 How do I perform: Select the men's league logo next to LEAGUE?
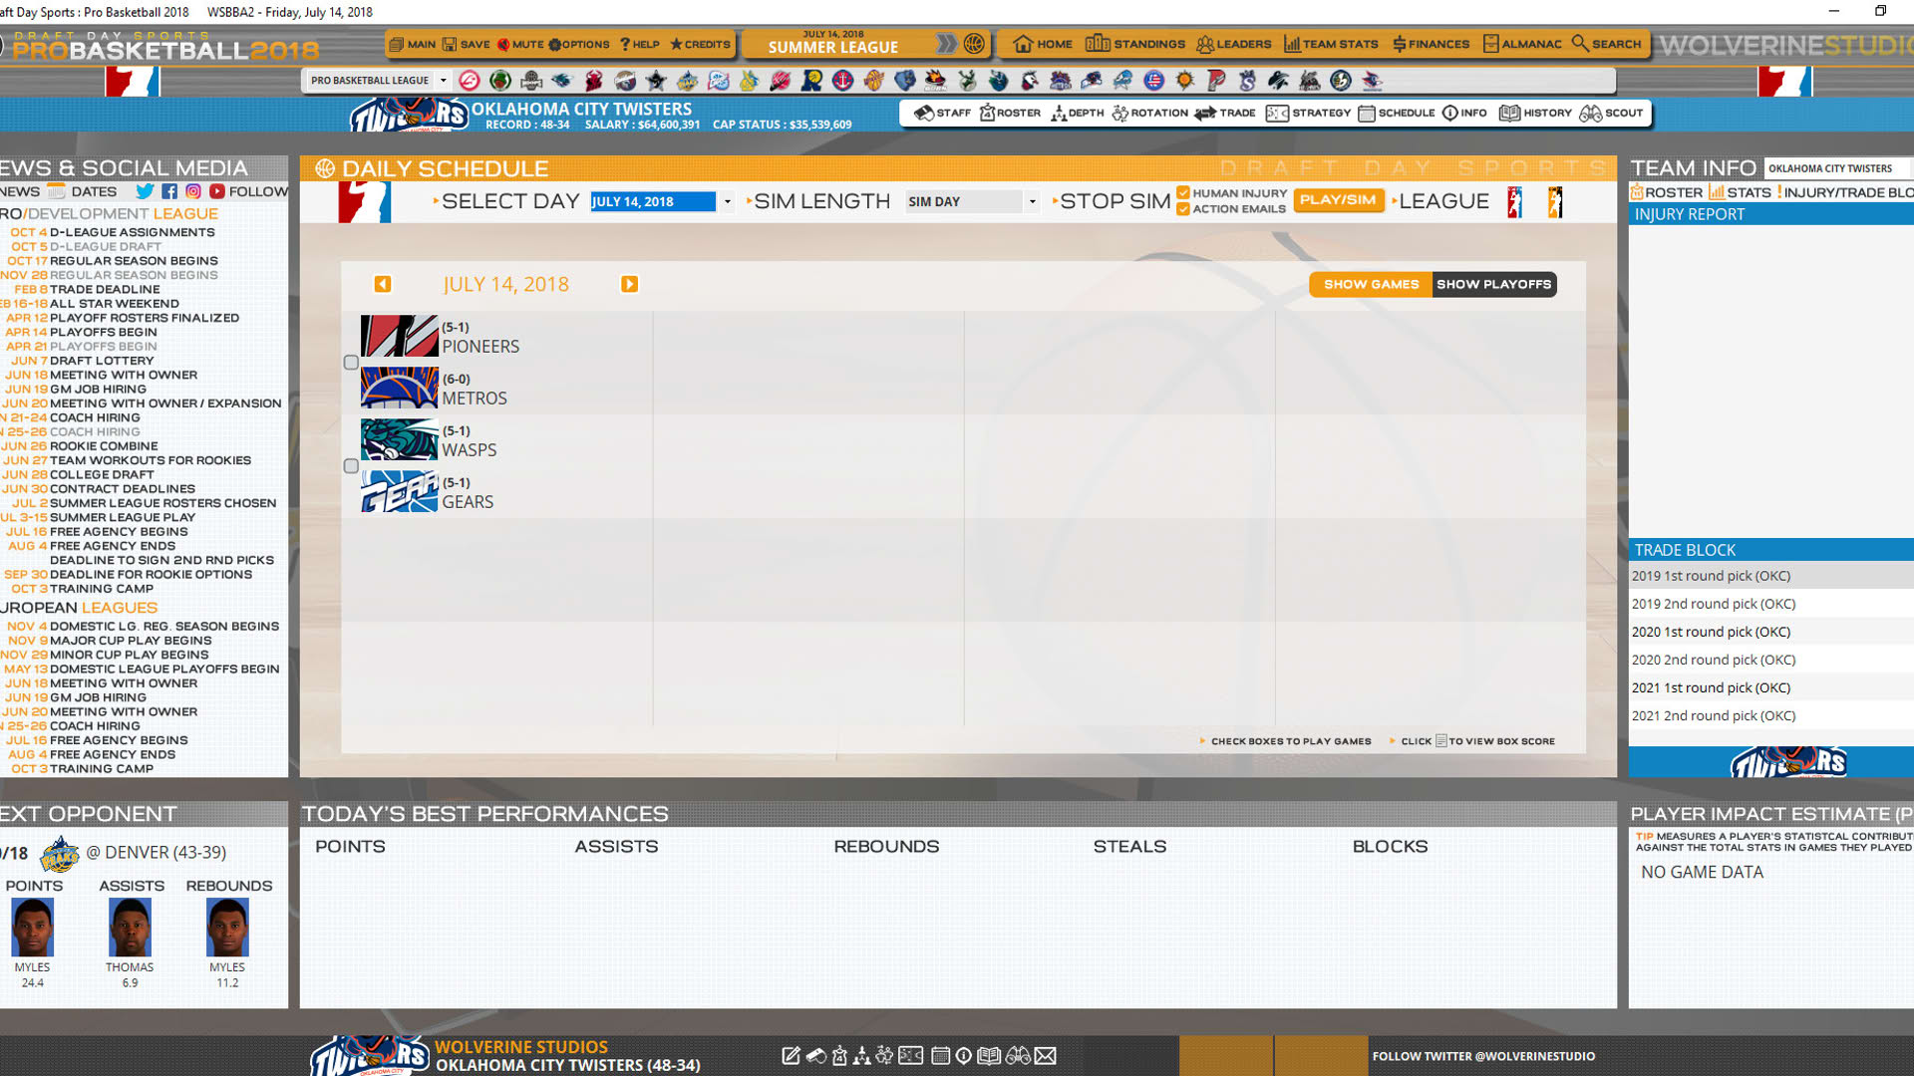click(1514, 202)
